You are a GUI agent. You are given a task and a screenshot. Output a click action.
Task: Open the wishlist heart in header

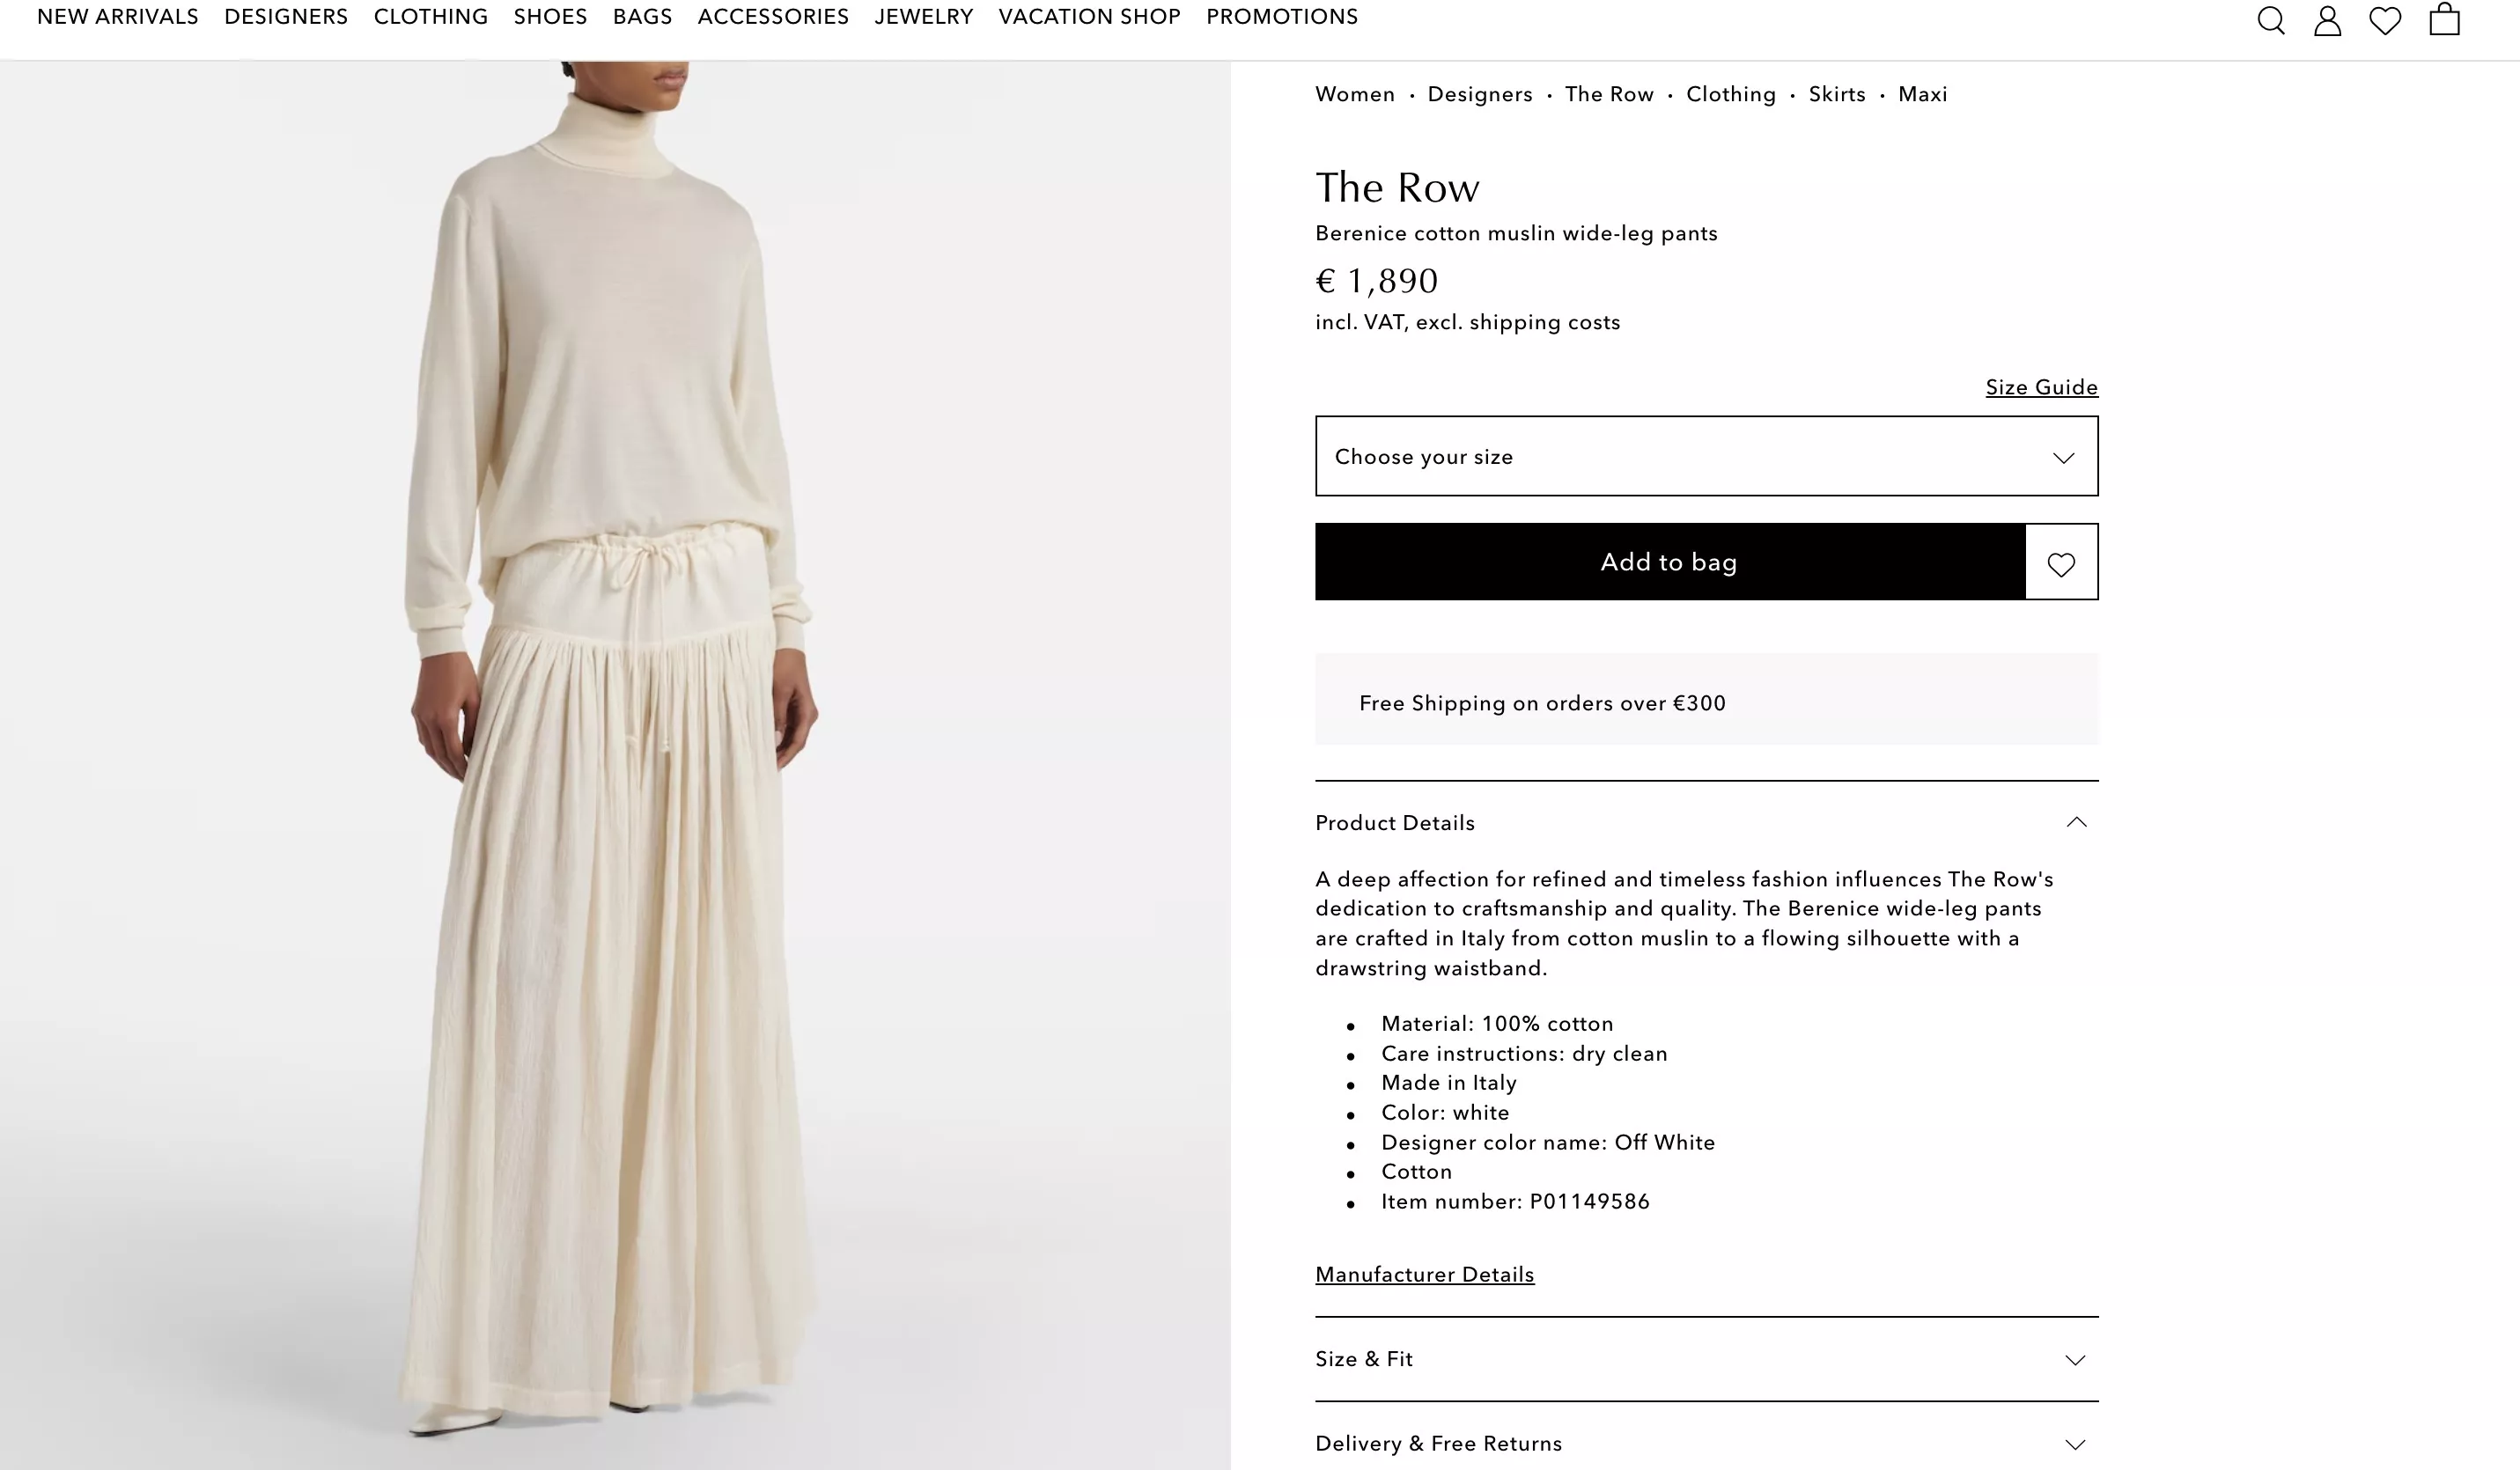[x=2385, y=21]
